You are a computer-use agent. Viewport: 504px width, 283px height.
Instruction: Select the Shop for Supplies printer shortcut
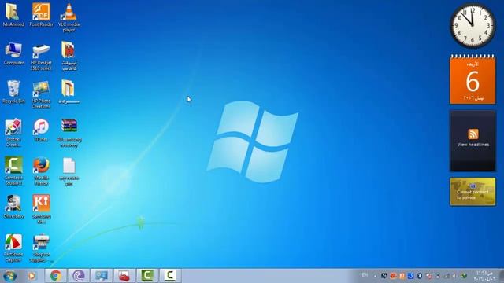pos(41,248)
